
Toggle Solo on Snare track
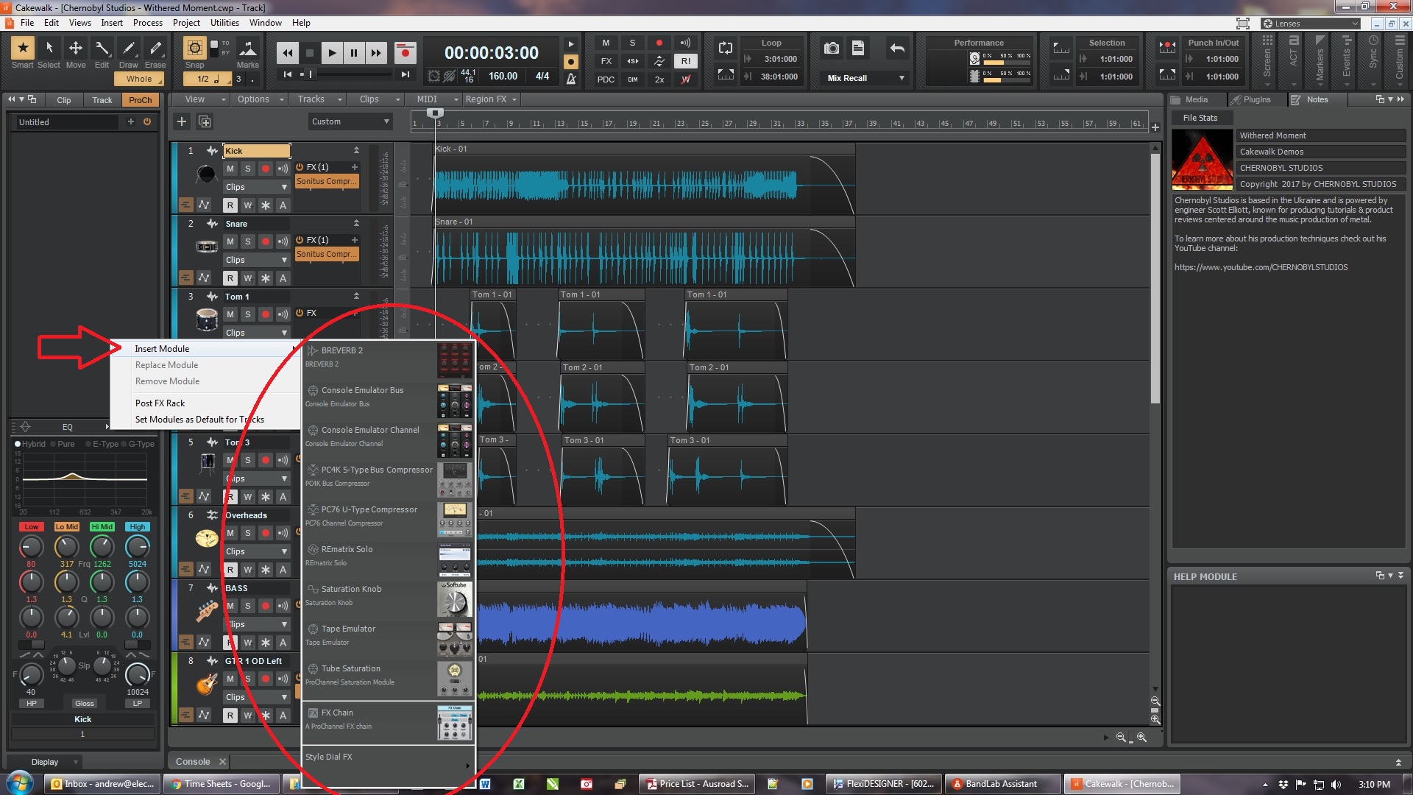pyautogui.click(x=247, y=241)
